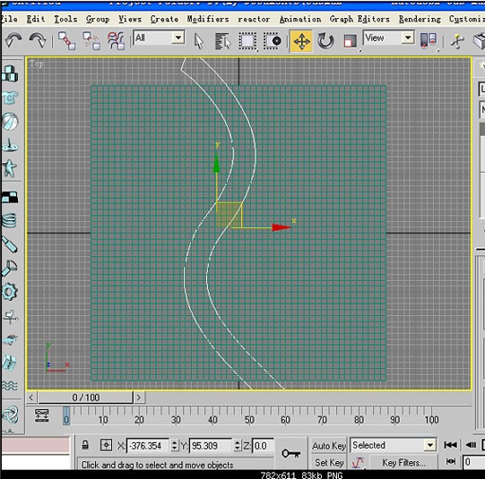Click the X coordinate field

148,446
